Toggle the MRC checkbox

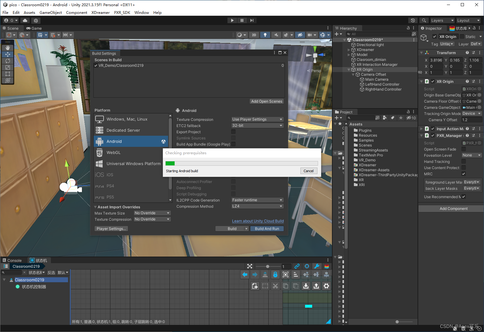click(464, 174)
